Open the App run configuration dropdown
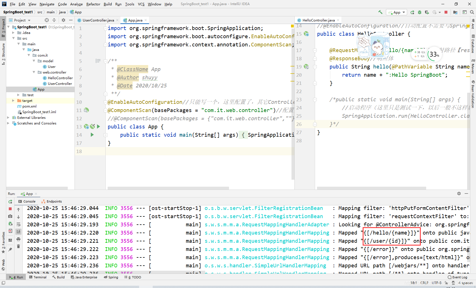 tap(396, 12)
